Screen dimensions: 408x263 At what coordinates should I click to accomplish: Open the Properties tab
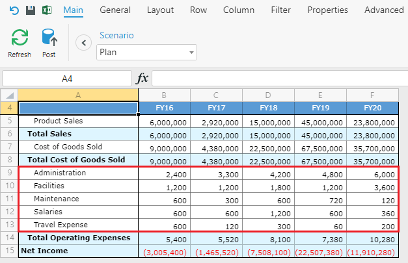tap(327, 10)
